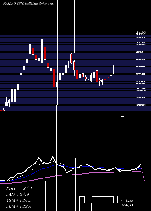This screenshot has width=151, height=211.
Task: Click the '<<Live MACD' label
Action: coord(127,203)
